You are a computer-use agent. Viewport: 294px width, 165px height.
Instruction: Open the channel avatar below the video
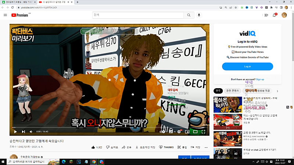click(x=14, y=157)
